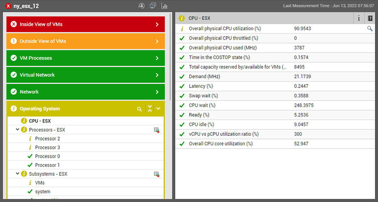Expand the Inside View of VMs layer arrow
The width and height of the screenshot is (378, 202).
click(x=157, y=24)
